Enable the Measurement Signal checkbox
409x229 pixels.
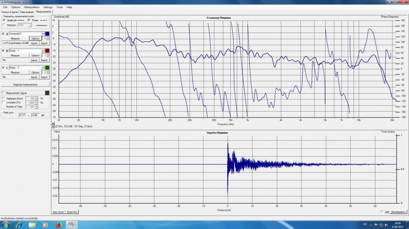click(x=3, y=93)
